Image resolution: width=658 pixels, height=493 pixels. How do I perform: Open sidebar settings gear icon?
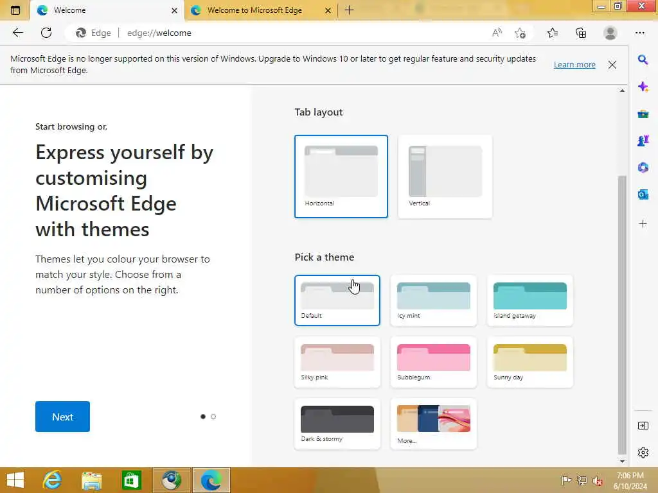[x=643, y=453]
